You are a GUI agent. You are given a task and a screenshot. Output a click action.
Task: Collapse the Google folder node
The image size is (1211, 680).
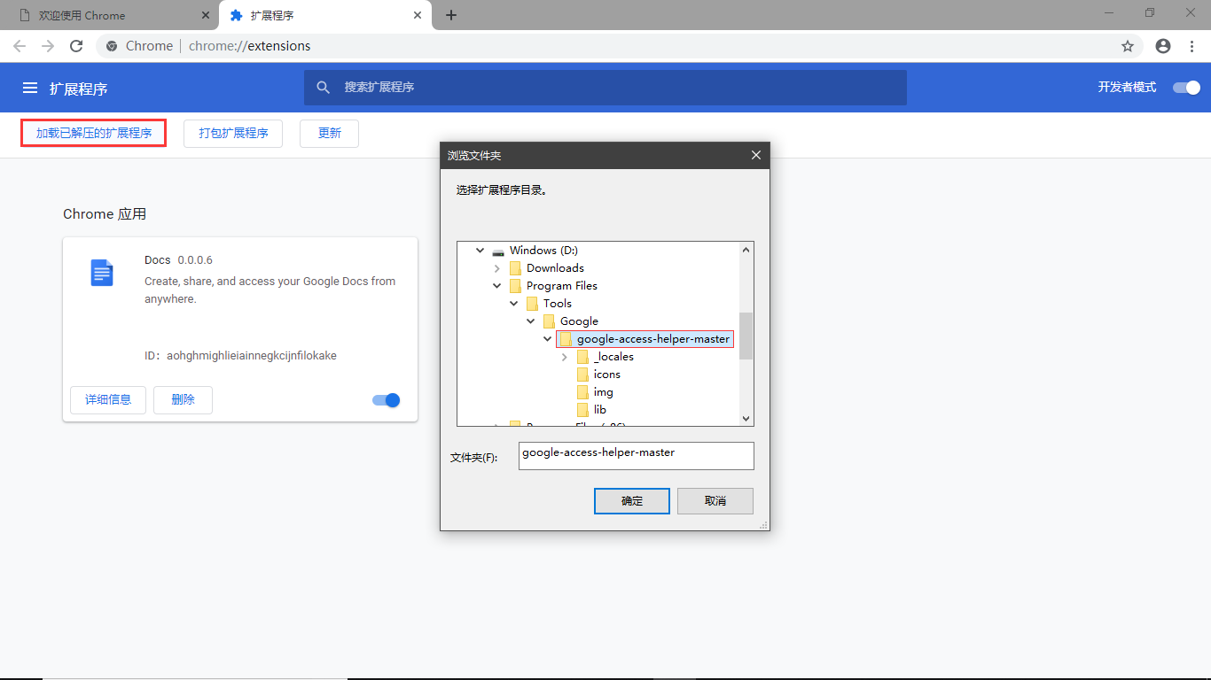coord(531,321)
